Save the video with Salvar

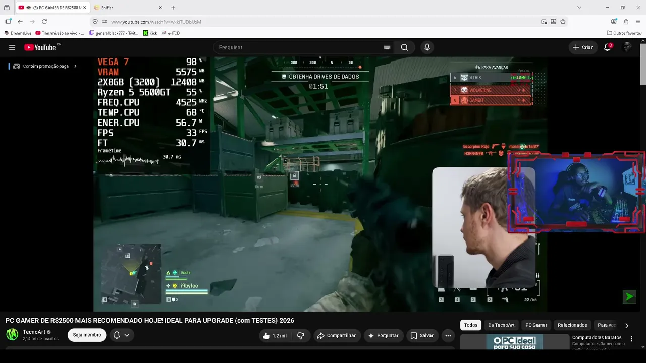(421, 336)
